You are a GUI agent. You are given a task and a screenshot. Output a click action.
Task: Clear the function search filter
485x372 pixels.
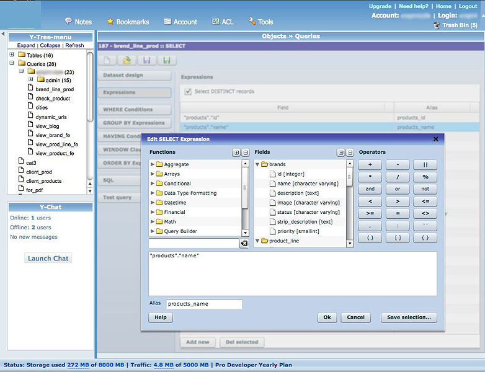[x=244, y=244]
